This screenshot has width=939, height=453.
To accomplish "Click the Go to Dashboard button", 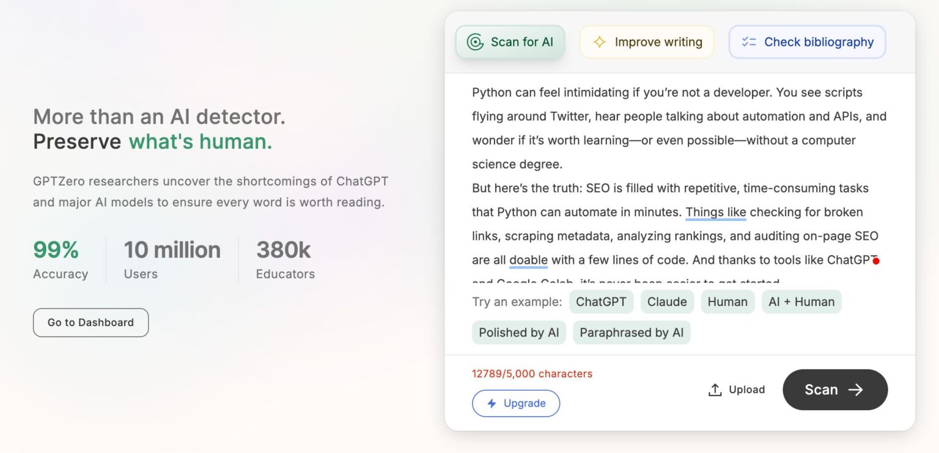I will pos(90,322).
